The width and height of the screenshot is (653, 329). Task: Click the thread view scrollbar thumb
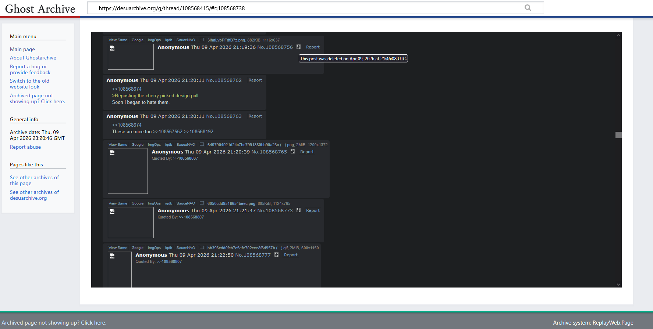618,135
